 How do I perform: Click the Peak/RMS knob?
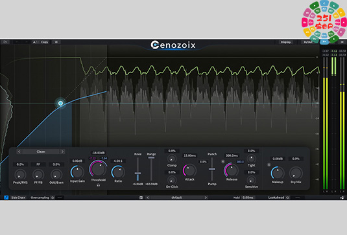click(20, 175)
